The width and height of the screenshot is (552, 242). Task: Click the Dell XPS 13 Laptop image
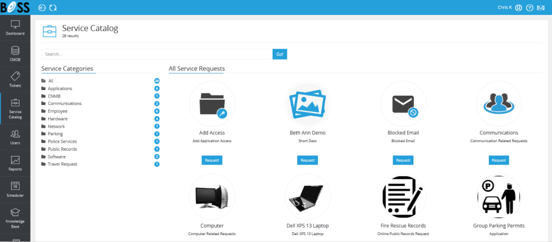pyautogui.click(x=308, y=197)
